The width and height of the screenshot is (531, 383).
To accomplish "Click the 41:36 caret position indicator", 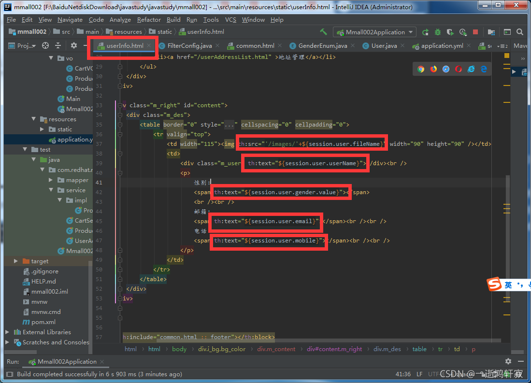I will point(403,374).
